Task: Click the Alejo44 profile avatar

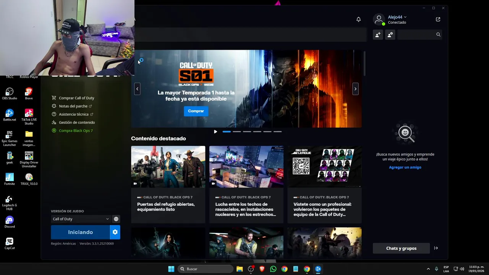Action: [379, 19]
